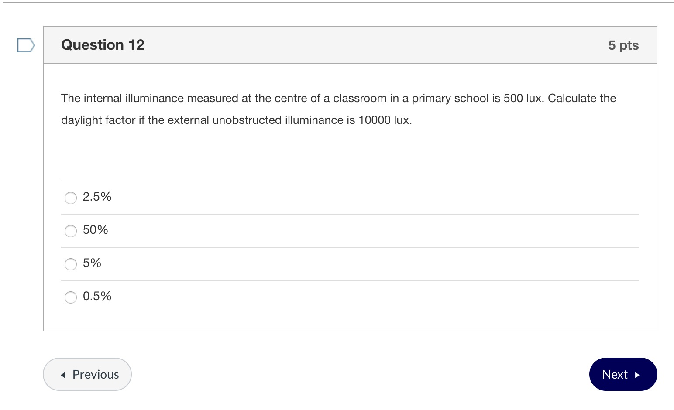Select the 0.5% answer option
This screenshot has height=410, width=674.
pyautogui.click(x=70, y=297)
